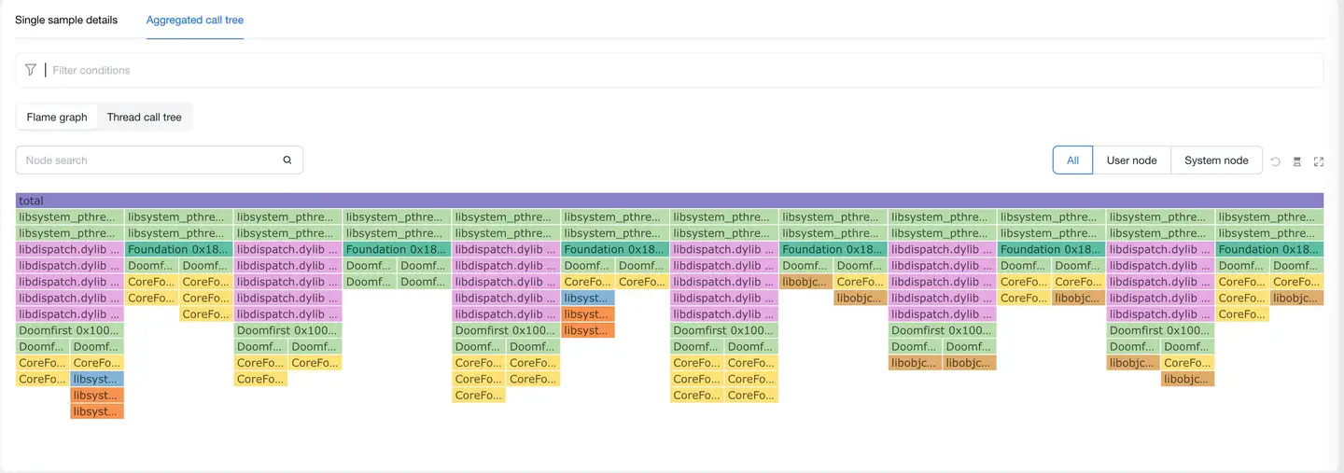
Task: Click the magnifier icon in Node search
Action: 287,160
